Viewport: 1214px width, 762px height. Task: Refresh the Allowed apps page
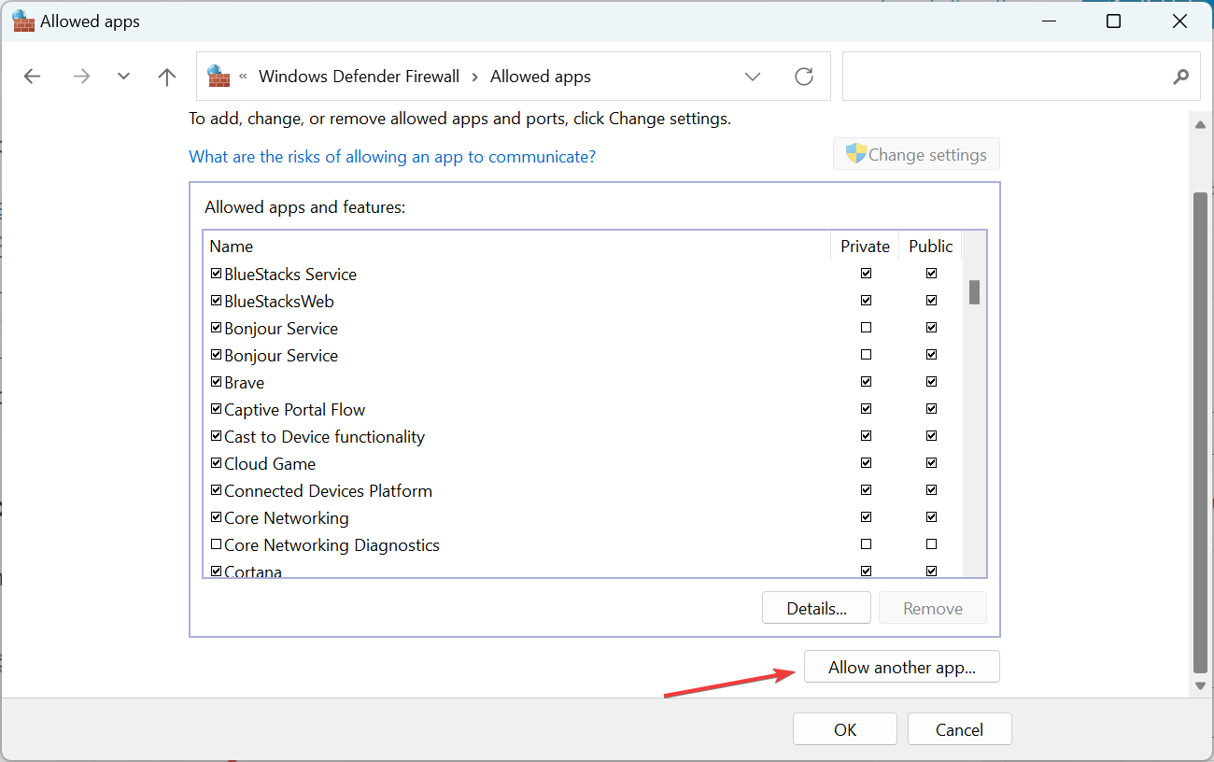(x=804, y=77)
